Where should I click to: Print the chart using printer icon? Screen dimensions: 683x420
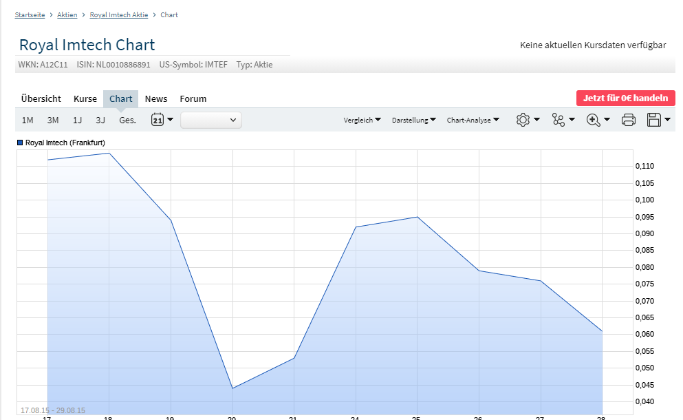(x=628, y=120)
